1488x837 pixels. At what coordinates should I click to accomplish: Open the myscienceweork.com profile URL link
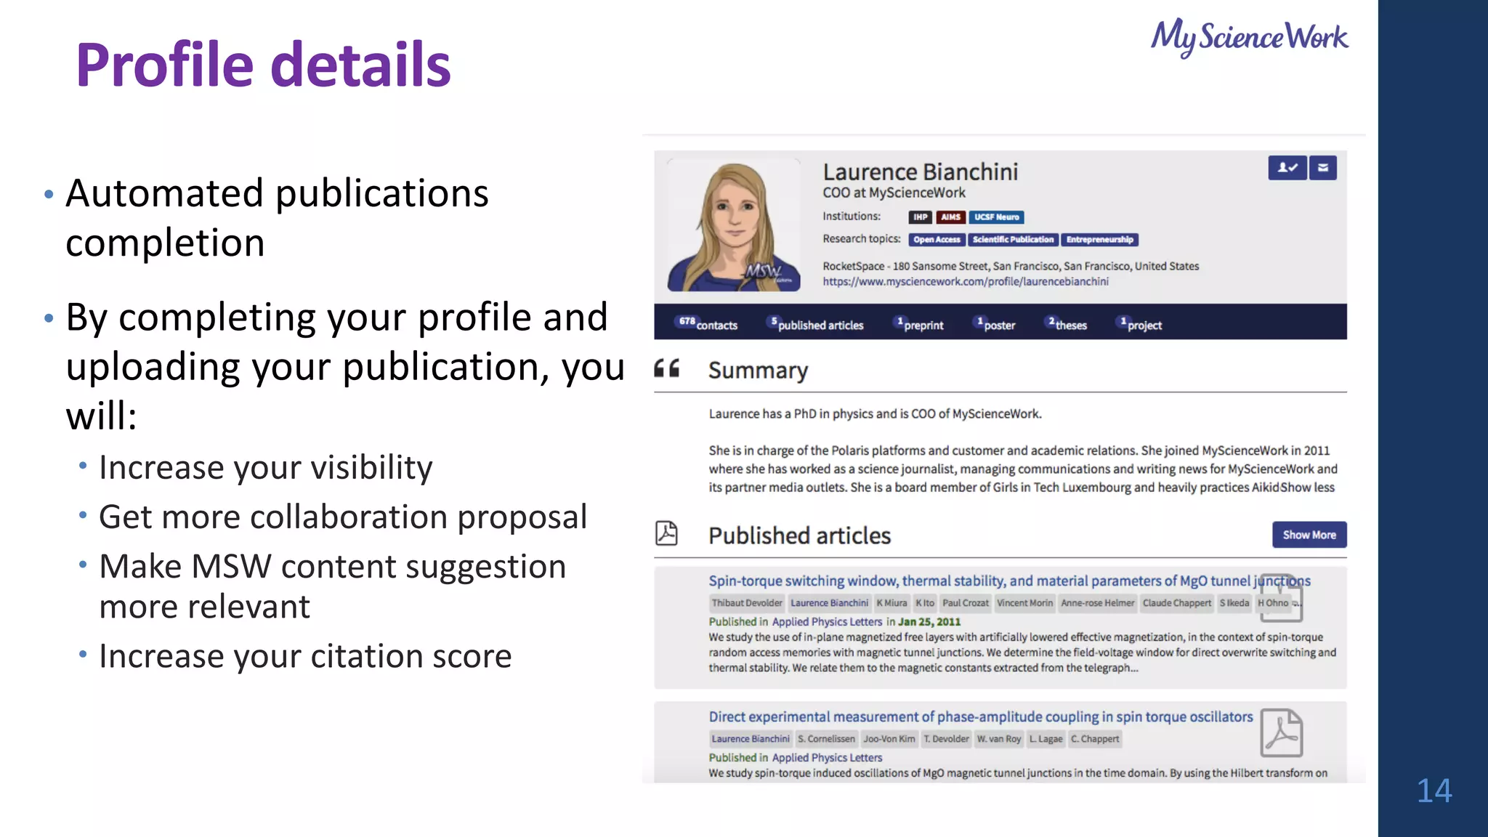coord(966,282)
